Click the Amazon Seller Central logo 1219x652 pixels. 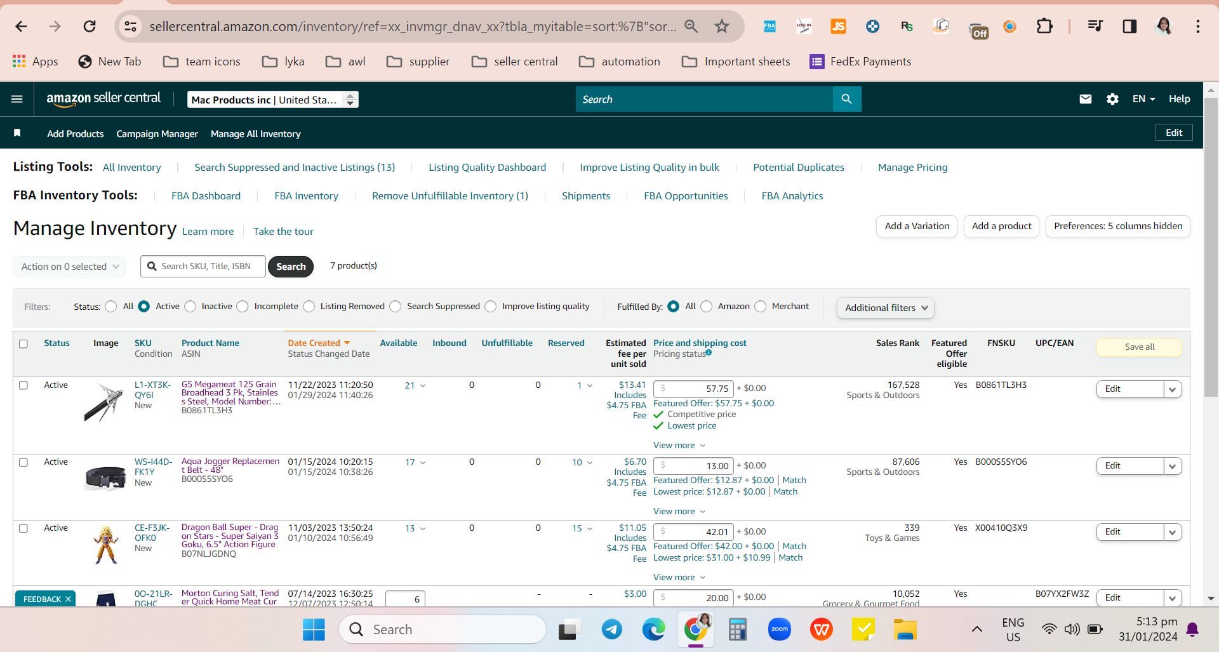[x=103, y=98]
